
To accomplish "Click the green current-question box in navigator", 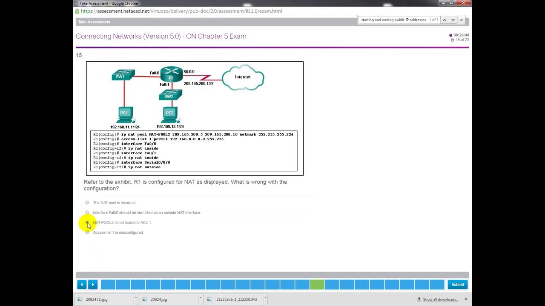I will pos(317,284).
